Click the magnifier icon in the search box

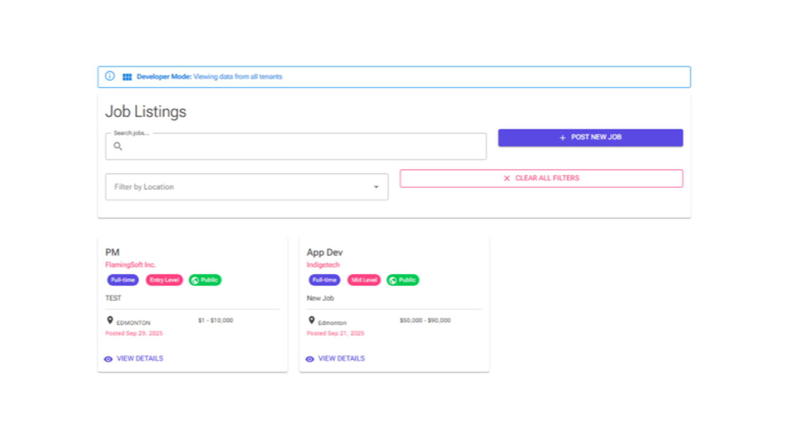(118, 146)
